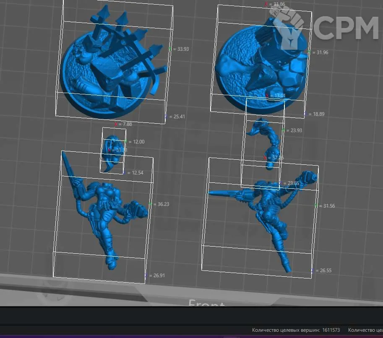This screenshot has width=383, height=338.
Task: Click the 23.93 dimension label
Action: tap(296, 130)
